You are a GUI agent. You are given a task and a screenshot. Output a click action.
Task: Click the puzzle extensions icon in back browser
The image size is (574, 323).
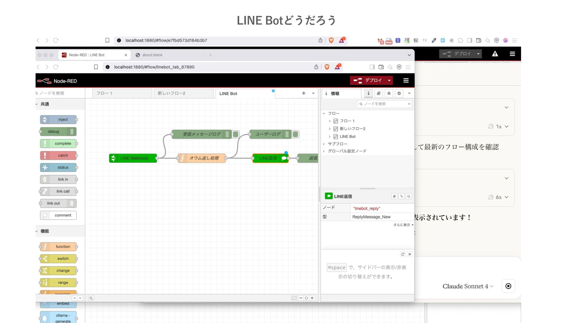point(461,40)
